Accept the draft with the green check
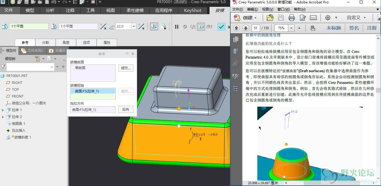This screenshot has height=186, width=381. click(221, 26)
